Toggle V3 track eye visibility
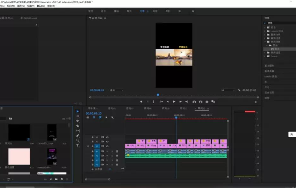296x188 pixels. 107,137
